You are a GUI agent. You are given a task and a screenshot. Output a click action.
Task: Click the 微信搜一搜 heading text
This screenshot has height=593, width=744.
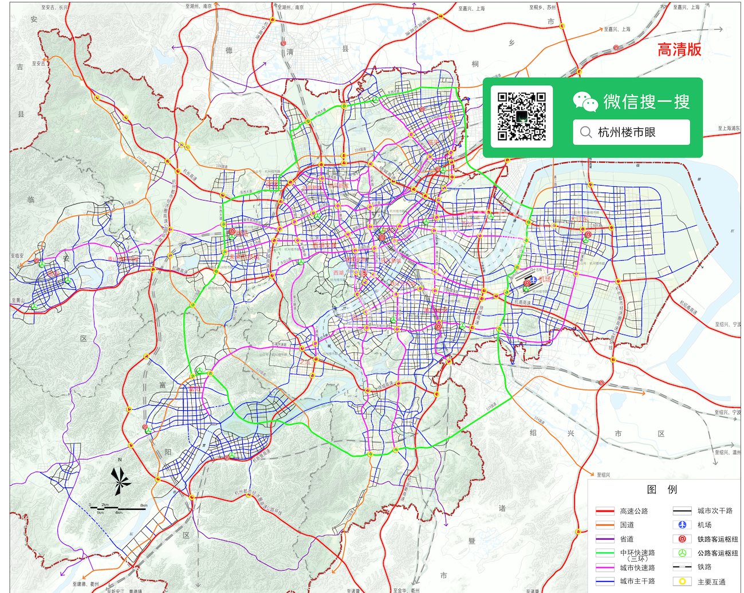click(x=647, y=102)
